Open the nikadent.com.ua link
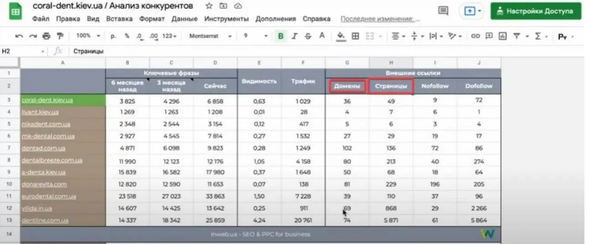 pos(46,124)
